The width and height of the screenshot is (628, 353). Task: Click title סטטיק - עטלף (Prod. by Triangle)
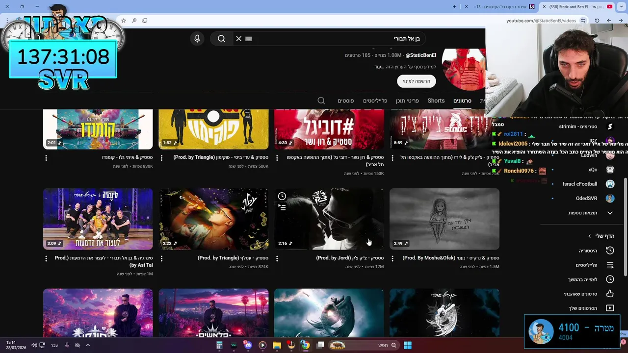click(x=233, y=258)
